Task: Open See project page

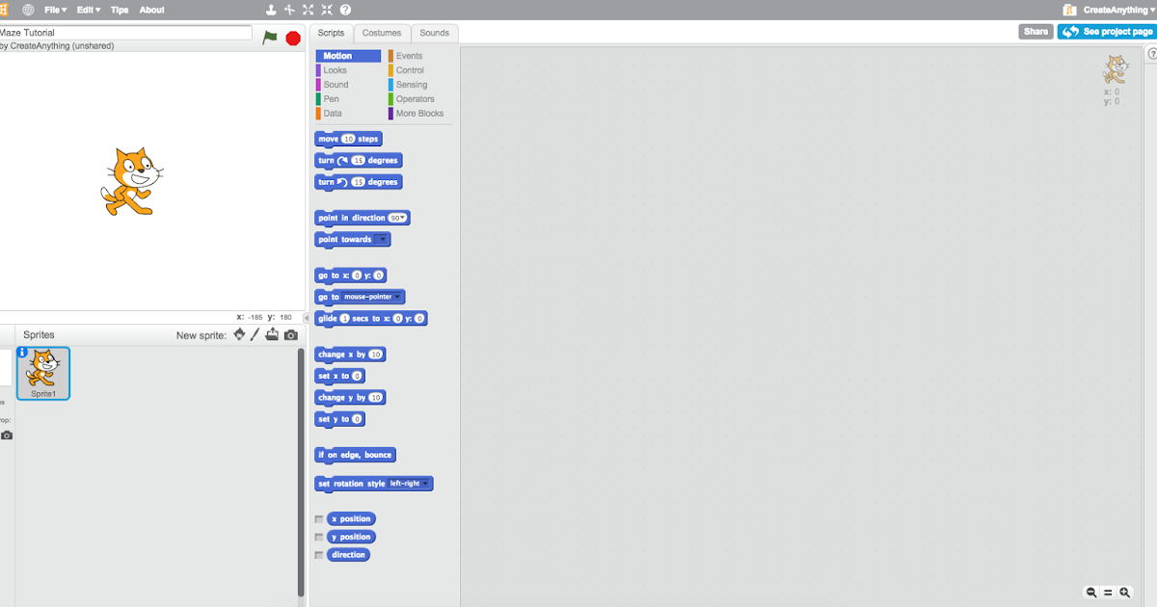Action: (x=1105, y=31)
